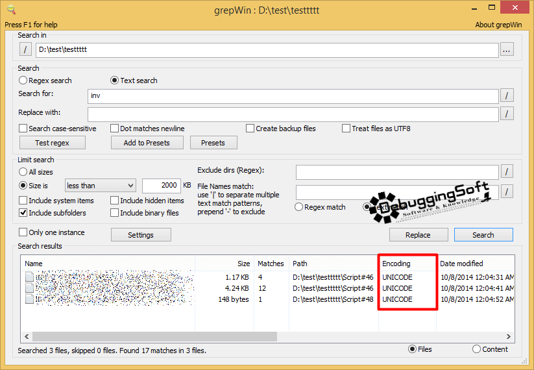Screen dimensions: 534x370
Task: Click Test regex button
Action: click(x=52, y=143)
